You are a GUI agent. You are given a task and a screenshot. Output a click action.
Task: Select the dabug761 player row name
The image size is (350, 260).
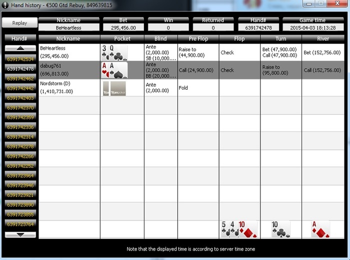coord(50,66)
